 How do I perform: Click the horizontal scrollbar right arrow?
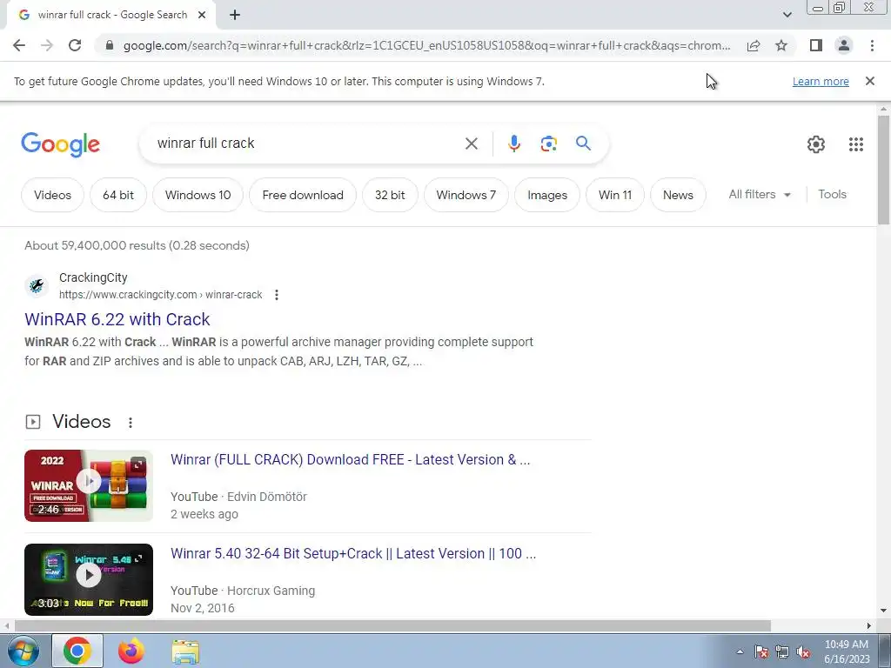coord(869,626)
